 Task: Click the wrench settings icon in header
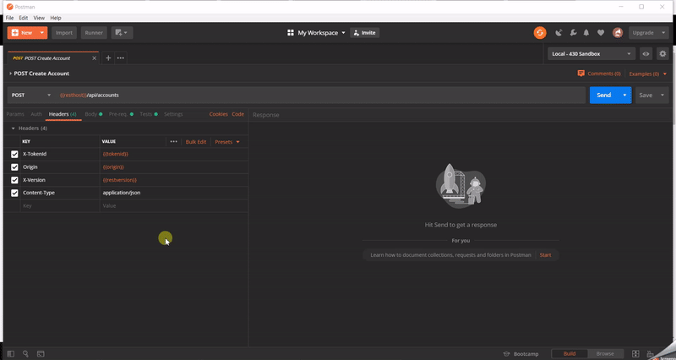click(x=573, y=33)
